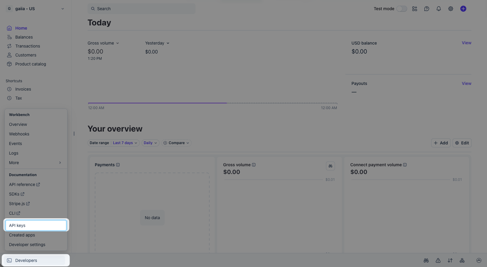The width and height of the screenshot is (487, 267).
Task: Open the CLI documentation link
Action: [x=14, y=213]
